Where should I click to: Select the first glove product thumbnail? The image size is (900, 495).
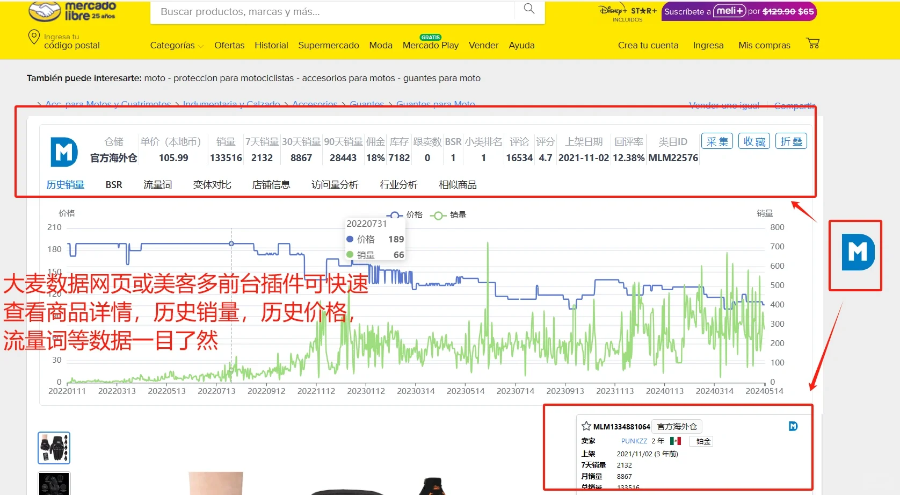pos(54,448)
